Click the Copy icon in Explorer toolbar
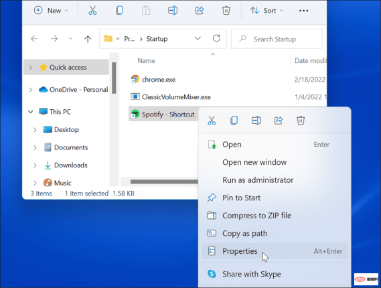The image size is (381, 288). pyautogui.click(x=119, y=11)
